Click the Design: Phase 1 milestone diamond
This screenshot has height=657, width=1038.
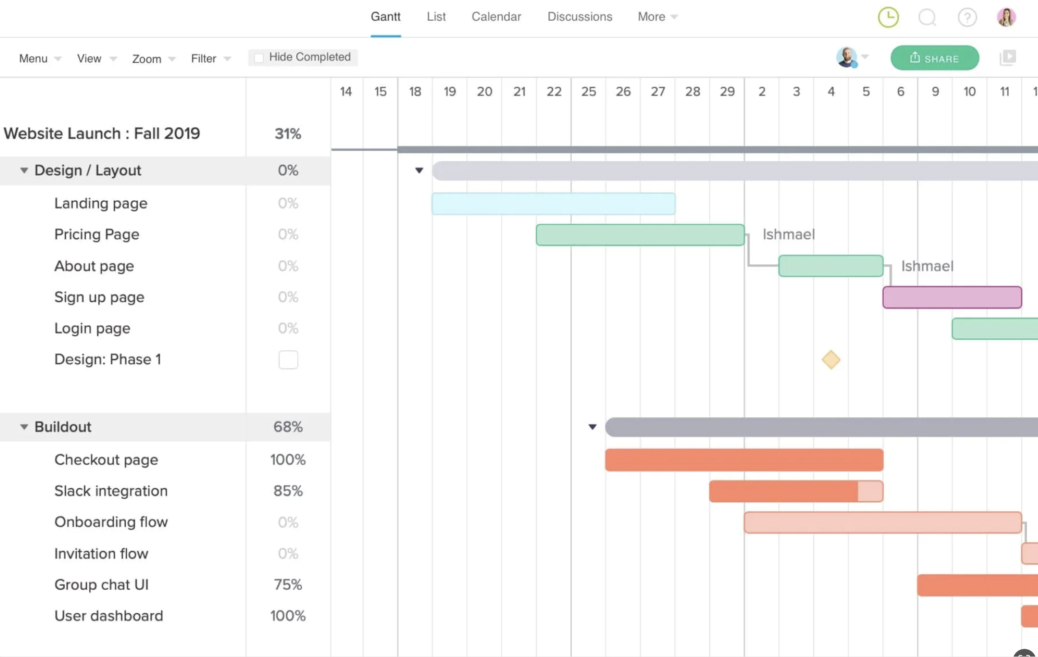tap(831, 360)
